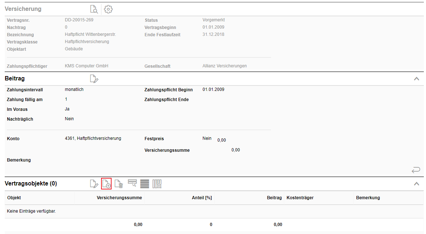Viewport: 426px width, 234px height.
Task: Delete the Vertragsobjekt with trash icon
Action: (x=119, y=184)
